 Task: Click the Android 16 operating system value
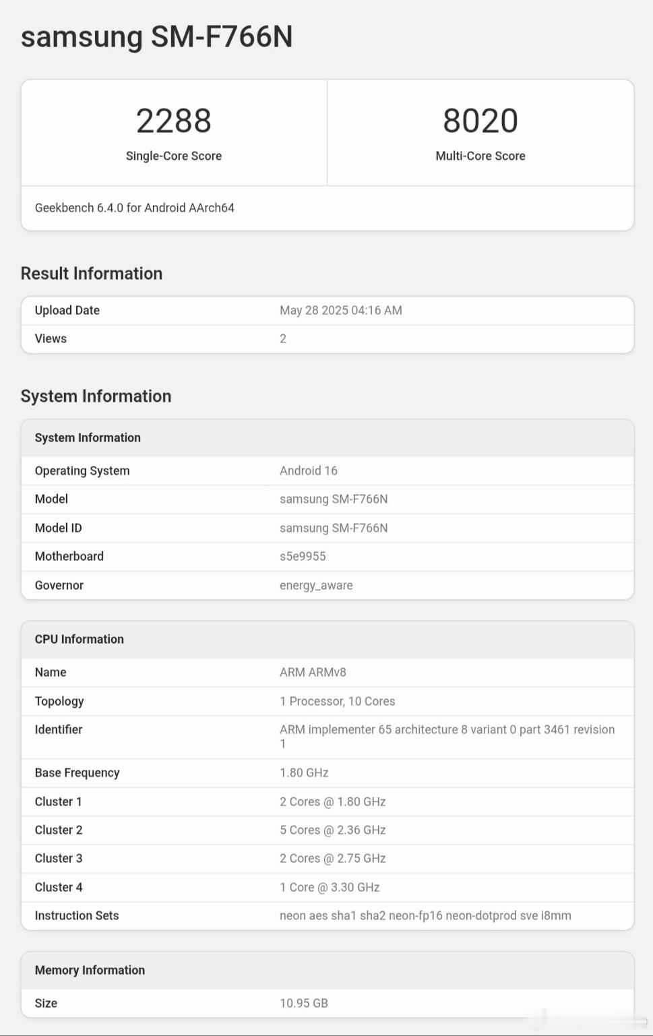click(309, 470)
